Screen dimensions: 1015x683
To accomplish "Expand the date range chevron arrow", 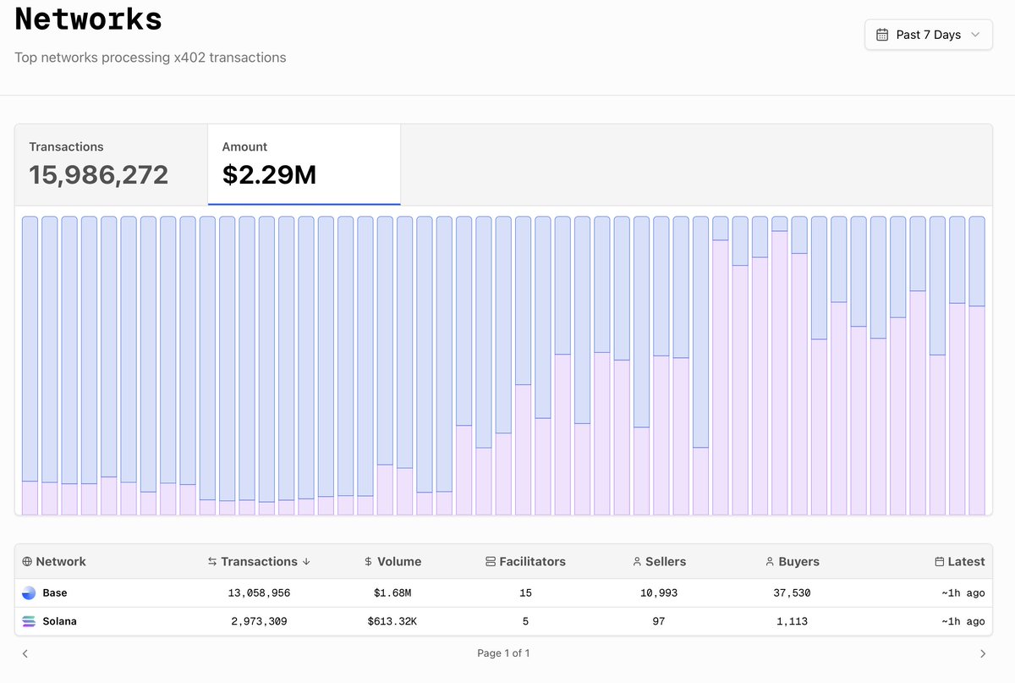I will point(975,35).
